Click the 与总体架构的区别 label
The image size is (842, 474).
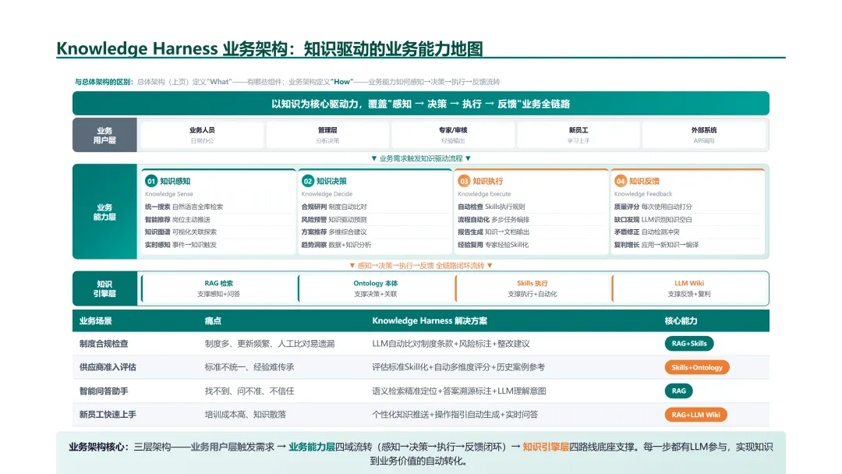pos(103,82)
